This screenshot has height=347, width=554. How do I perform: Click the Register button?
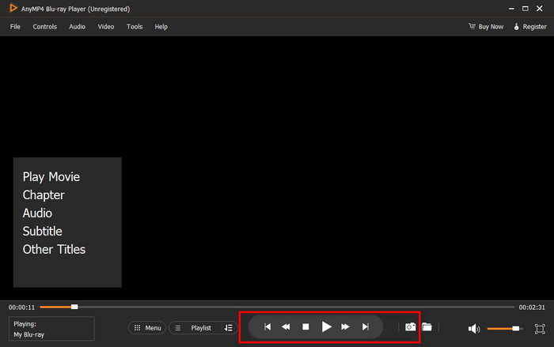pyautogui.click(x=530, y=27)
